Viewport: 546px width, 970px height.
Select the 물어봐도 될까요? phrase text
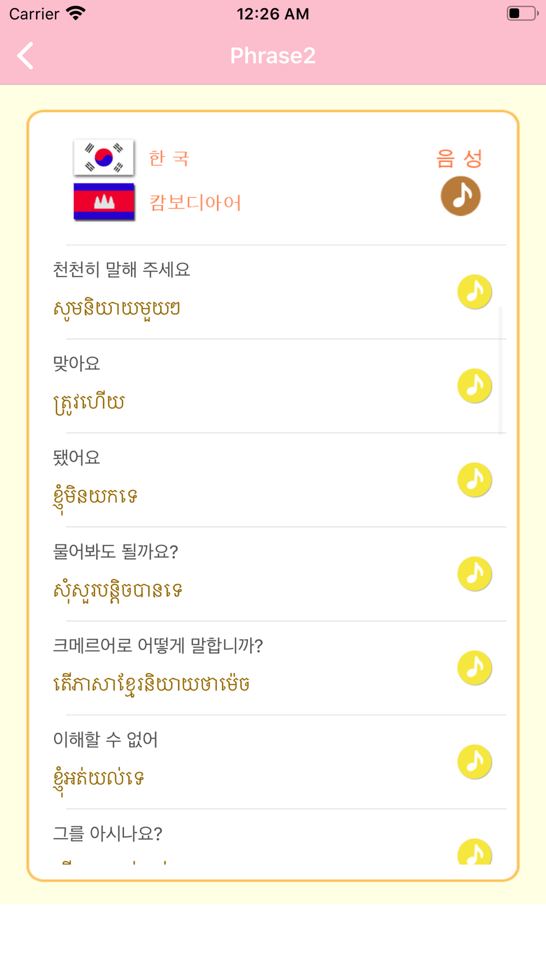click(x=115, y=552)
